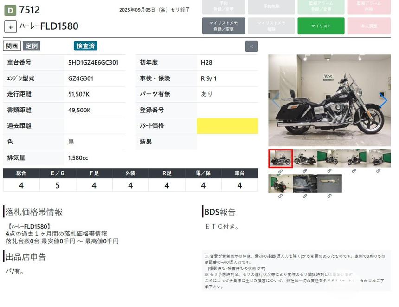The height and width of the screenshot is (307, 399).
Task: Click the 監視アラーム 登録/変更 button
Action: point(321,7)
